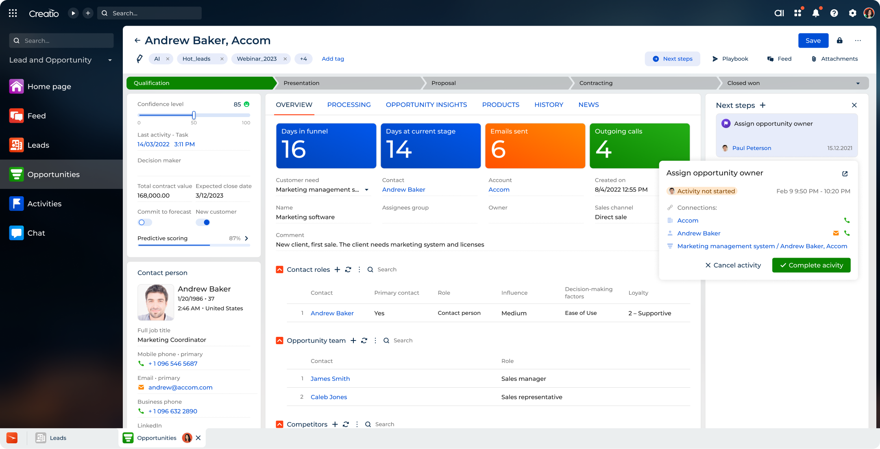Call Accom via green phone icon

click(847, 220)
